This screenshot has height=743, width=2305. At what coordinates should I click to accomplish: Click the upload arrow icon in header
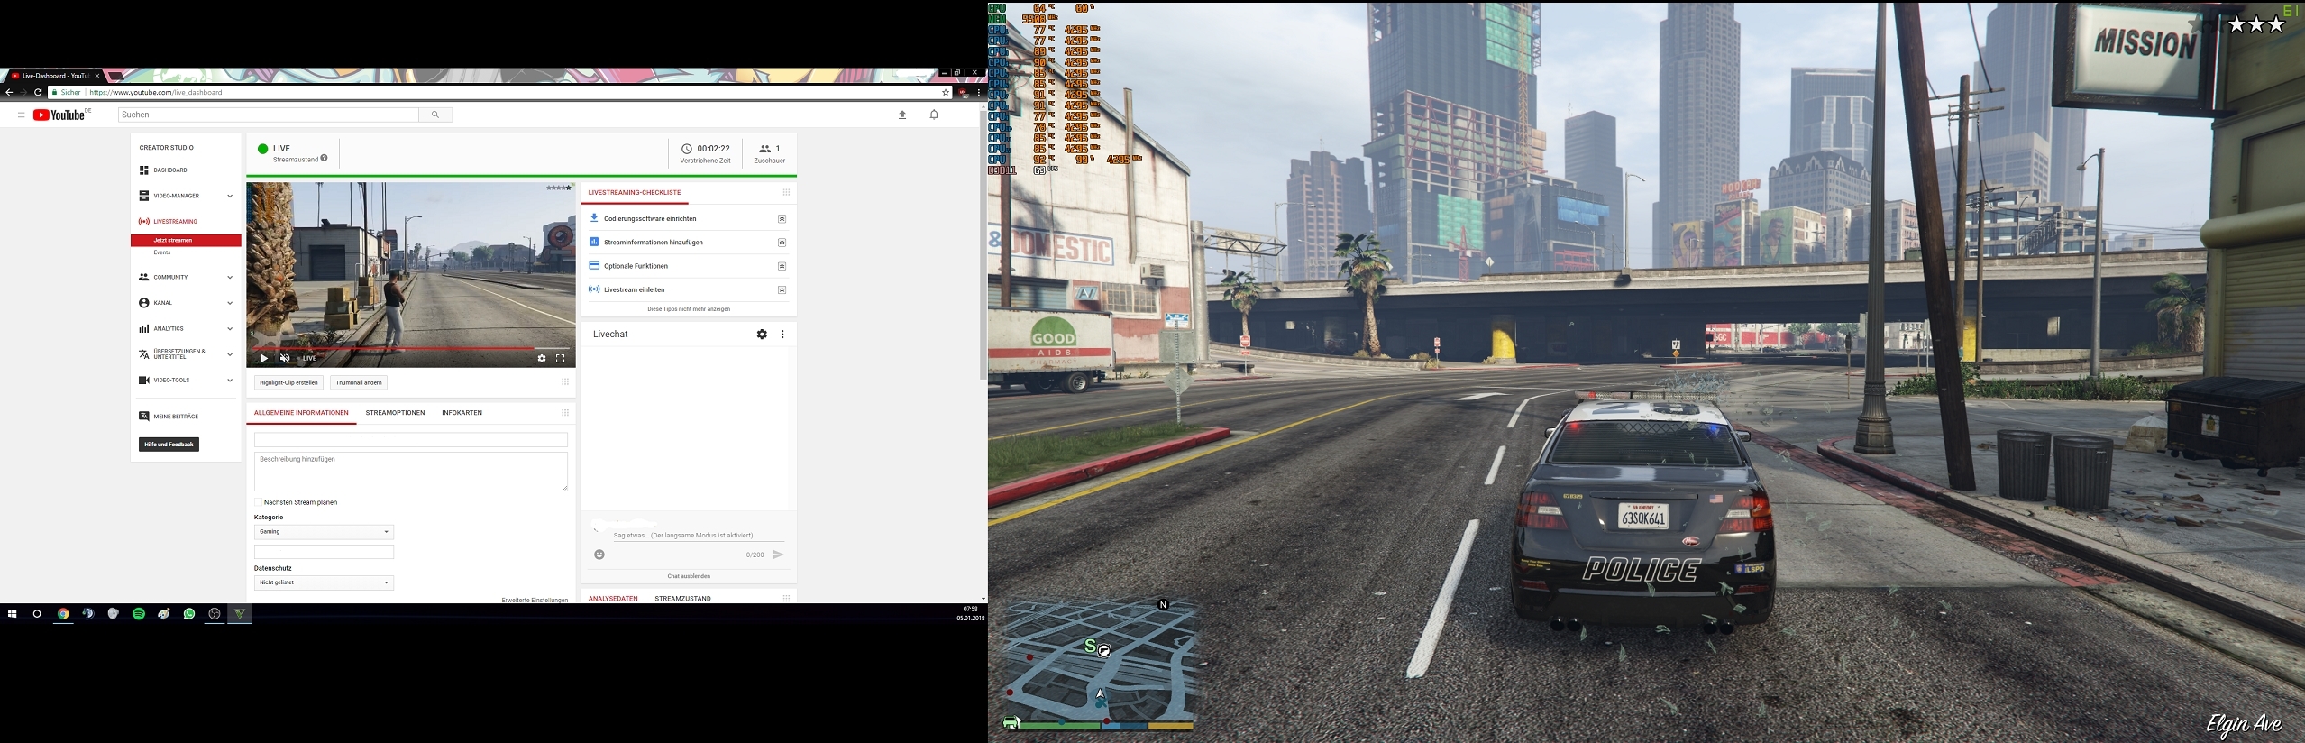tap(902, 115)
